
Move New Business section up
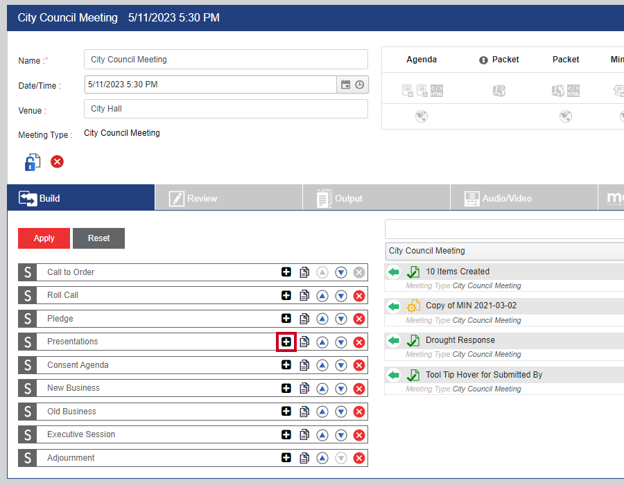click(322, 389)
